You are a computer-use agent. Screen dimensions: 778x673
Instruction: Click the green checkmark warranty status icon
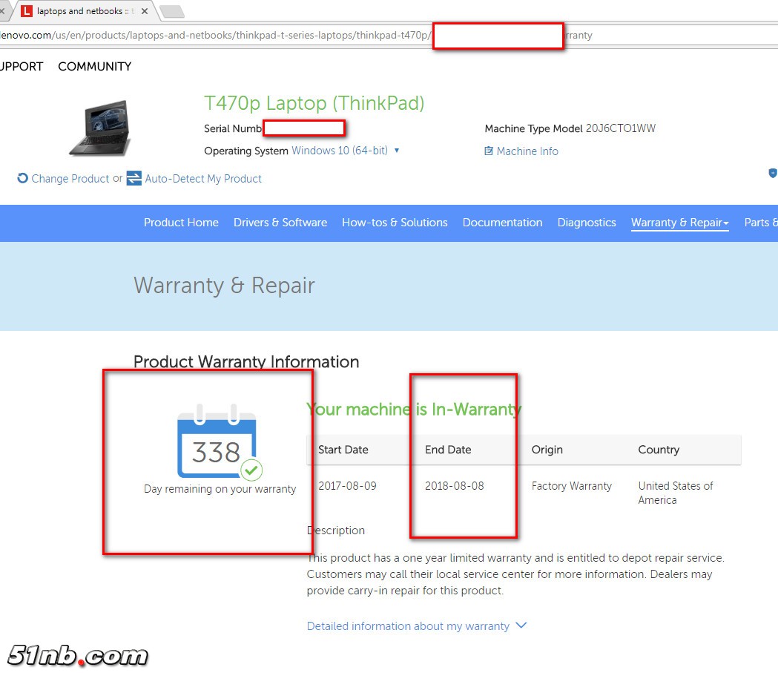point(251,470)
